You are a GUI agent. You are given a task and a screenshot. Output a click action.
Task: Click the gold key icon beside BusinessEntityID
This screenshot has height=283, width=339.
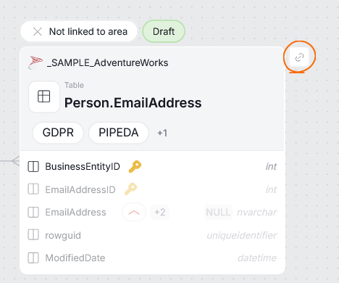[135, 166]
